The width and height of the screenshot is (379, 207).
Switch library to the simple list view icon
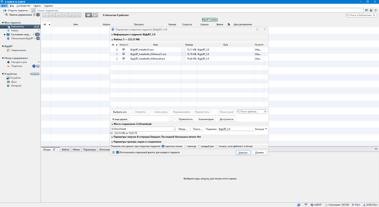88,15
